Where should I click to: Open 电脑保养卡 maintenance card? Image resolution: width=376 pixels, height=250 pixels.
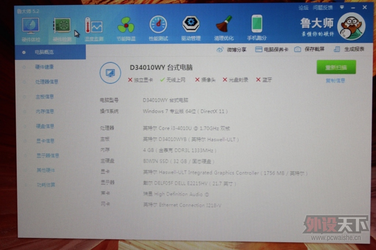pos(271,49)
